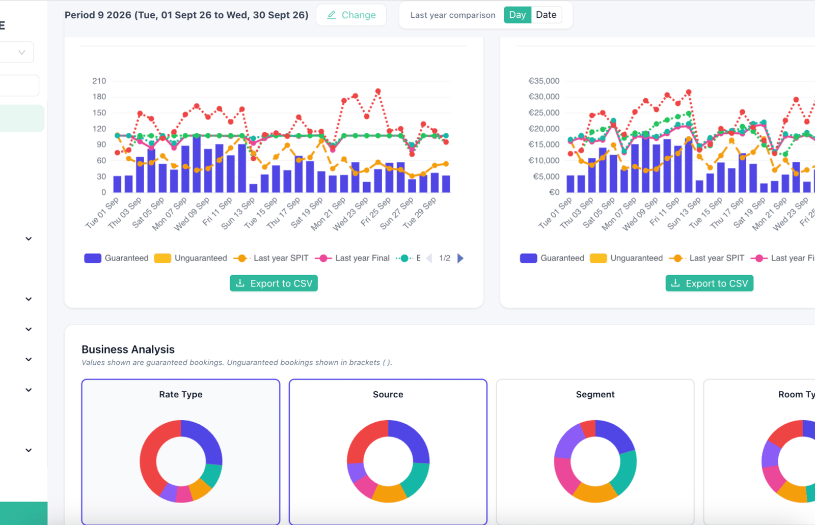Click Unguaranteed yellow swatch in right chart legend
The width and height of the screenshot is (815, 525).
click(x=599, y=258)
